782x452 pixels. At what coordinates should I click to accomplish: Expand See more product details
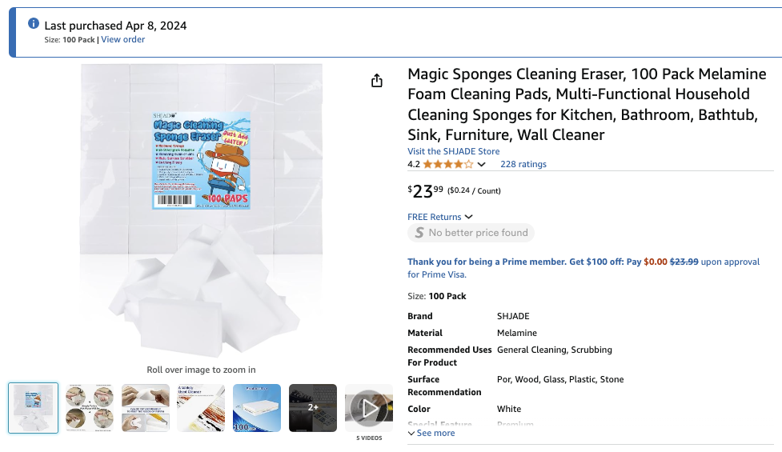(431, 433)
